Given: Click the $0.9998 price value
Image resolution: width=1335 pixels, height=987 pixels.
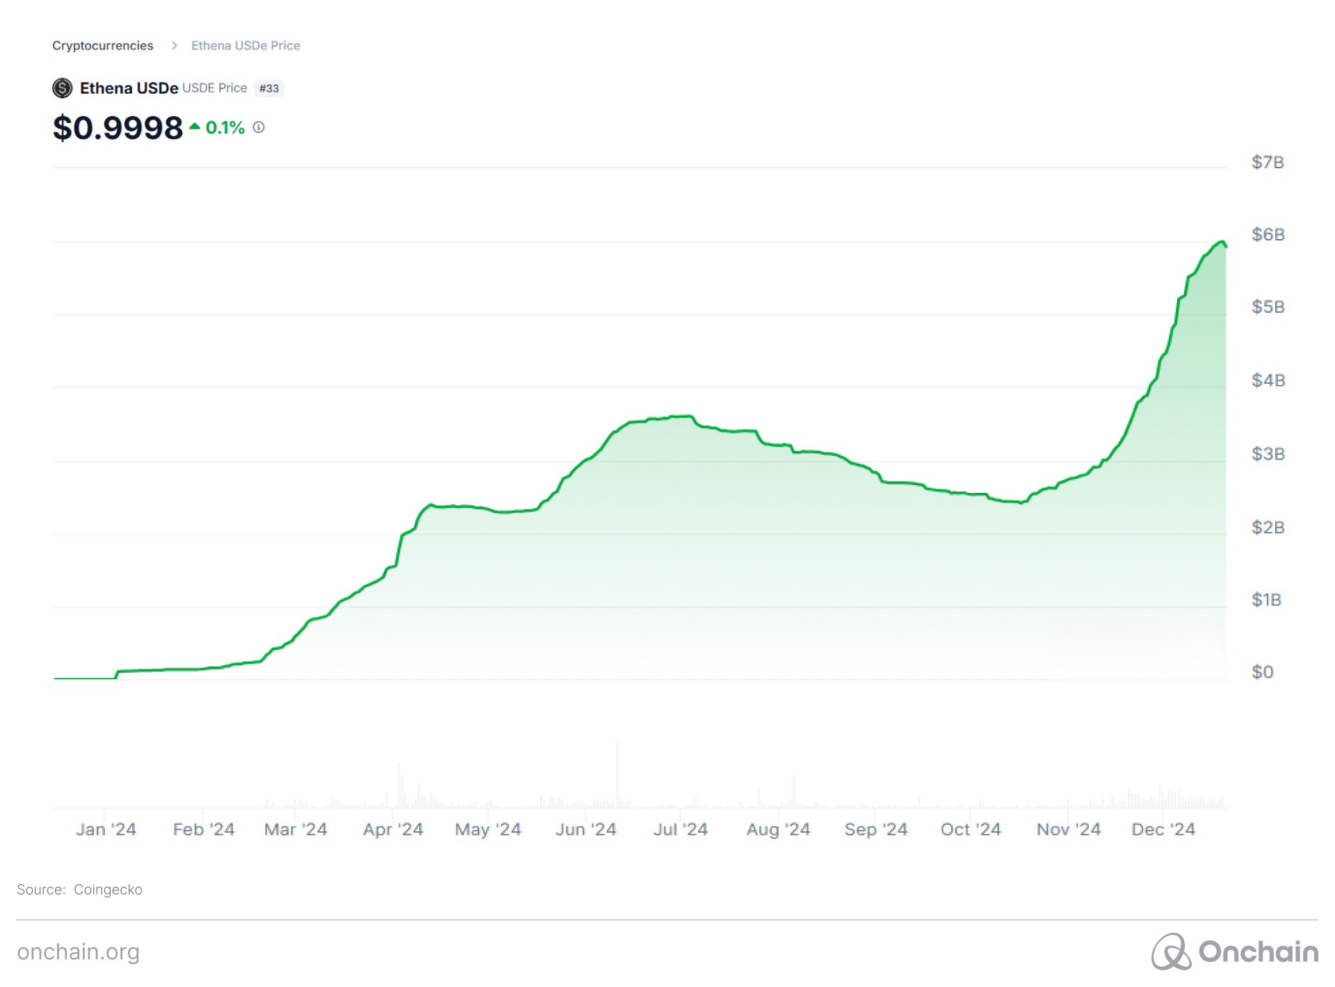Looking at the screenshot, I should 118,128.
